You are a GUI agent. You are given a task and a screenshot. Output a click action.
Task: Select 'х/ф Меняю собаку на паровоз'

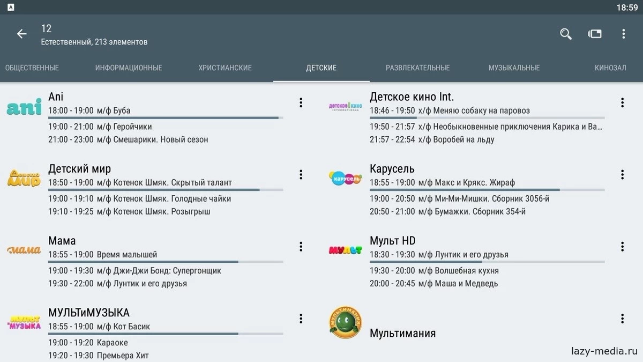(x=474, y=110)
